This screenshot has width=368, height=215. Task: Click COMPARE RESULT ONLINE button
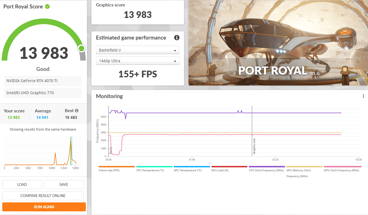[x=43, y=196]
